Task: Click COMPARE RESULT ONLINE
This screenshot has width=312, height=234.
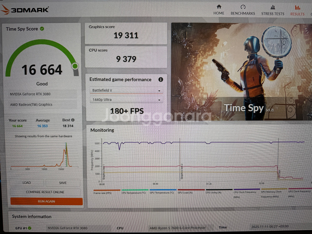Action: click(x=45, y=192)
